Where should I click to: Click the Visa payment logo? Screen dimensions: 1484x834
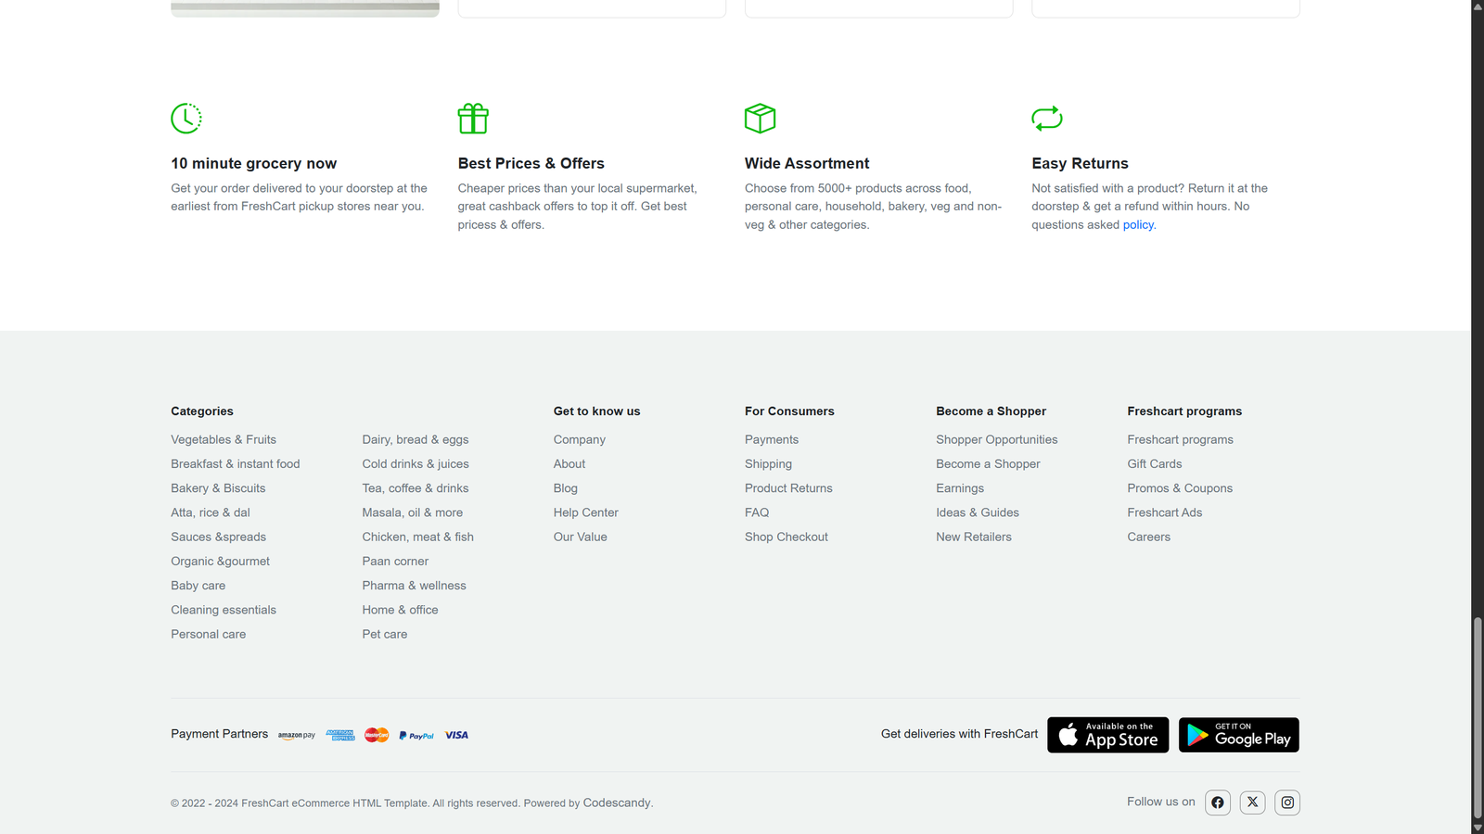pos(456,736)
